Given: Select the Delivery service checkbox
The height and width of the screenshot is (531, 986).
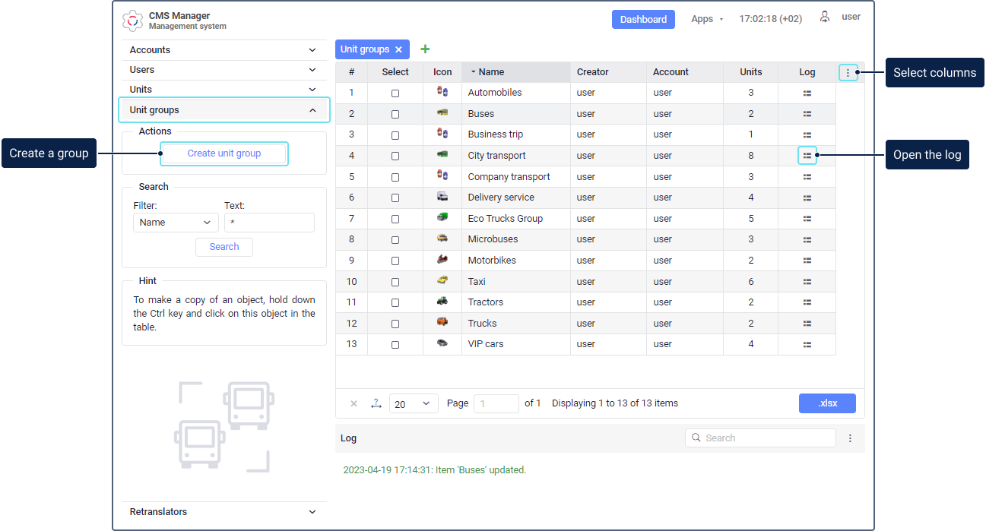Looking at the screenshot, I should pos(395,198).
